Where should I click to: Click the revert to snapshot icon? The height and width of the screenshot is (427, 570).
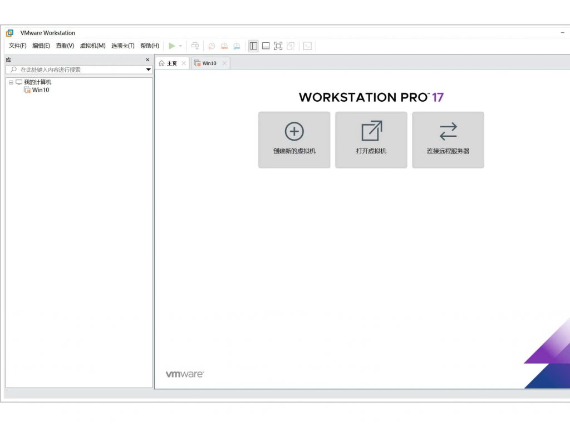(x=224, y=46)
